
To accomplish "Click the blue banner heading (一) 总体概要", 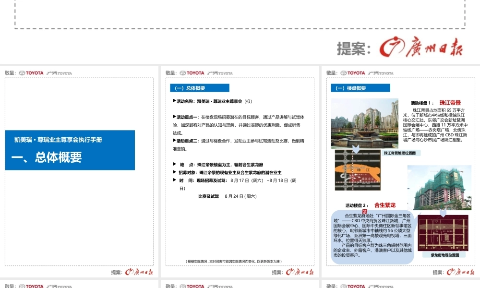I will click(200, 88).
